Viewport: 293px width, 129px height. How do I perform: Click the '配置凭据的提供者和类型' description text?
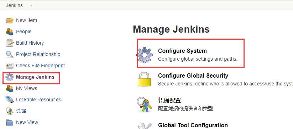(x=185, y=108)
